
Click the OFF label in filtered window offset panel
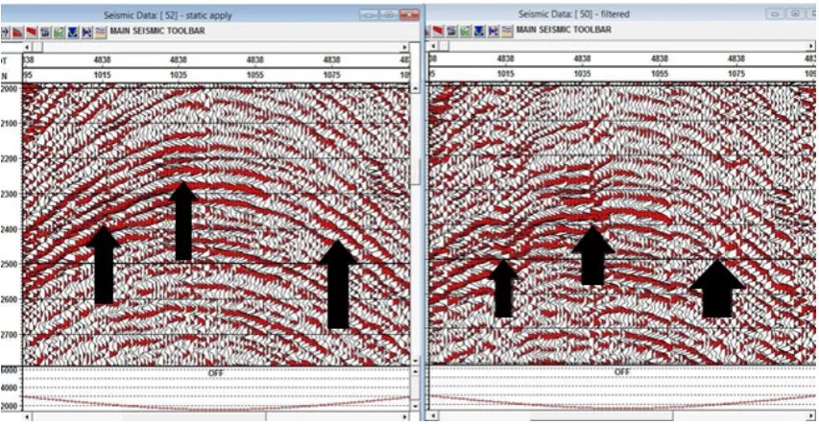[622, 372]
